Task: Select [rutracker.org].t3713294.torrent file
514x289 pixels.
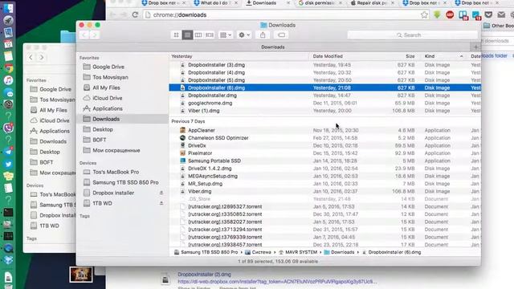Action: (225, 230)
